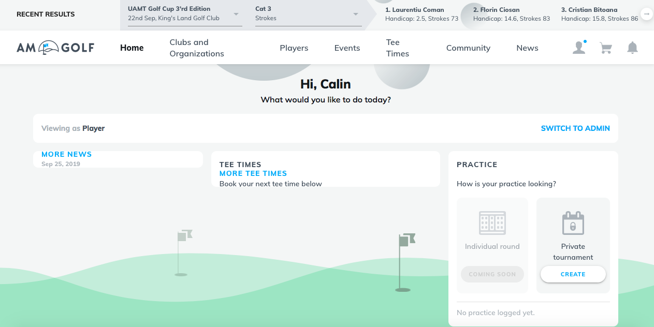Click the Switch to Admin link
The image size is (654, 327).
click(x=575, y=128)
